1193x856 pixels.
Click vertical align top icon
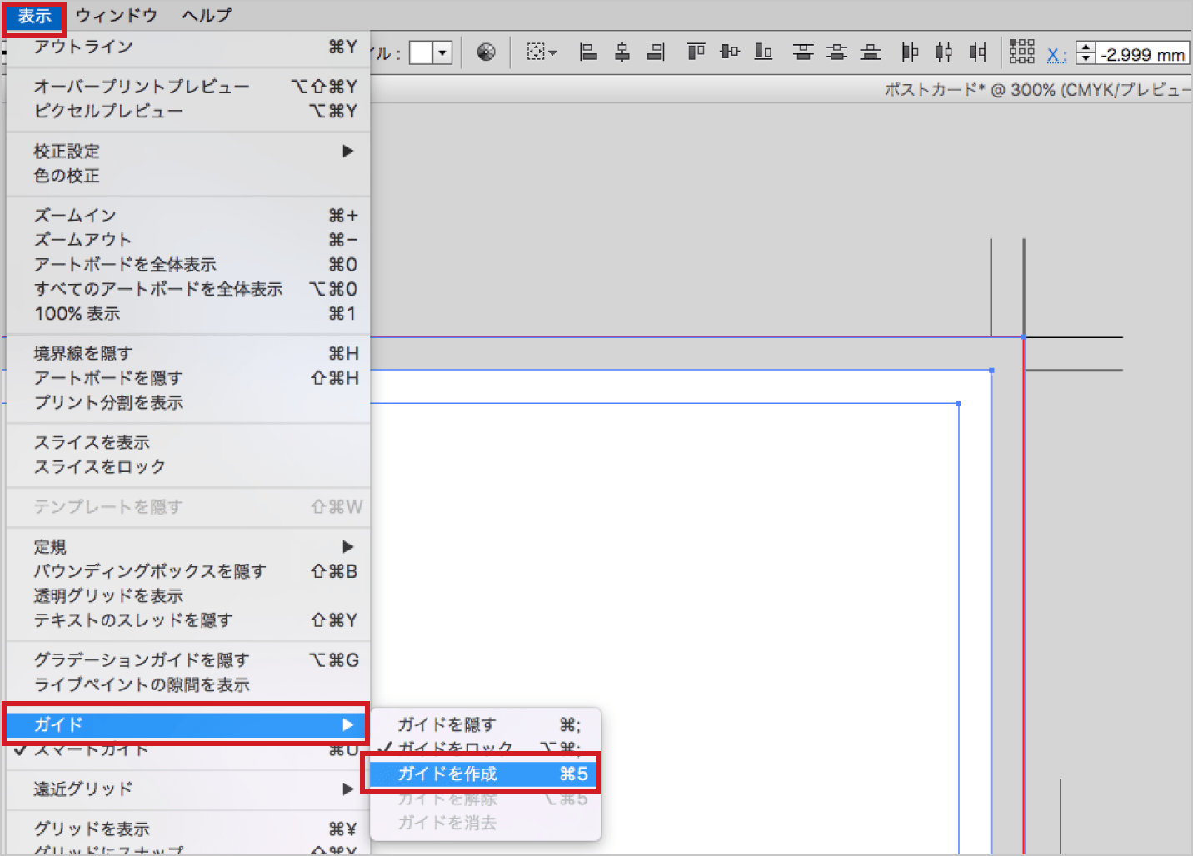pos(696,52)
